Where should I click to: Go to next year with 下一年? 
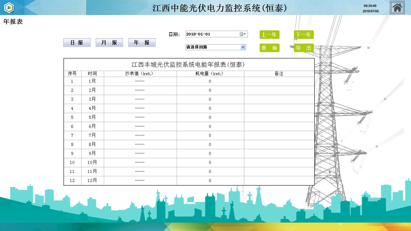(304, 35)
